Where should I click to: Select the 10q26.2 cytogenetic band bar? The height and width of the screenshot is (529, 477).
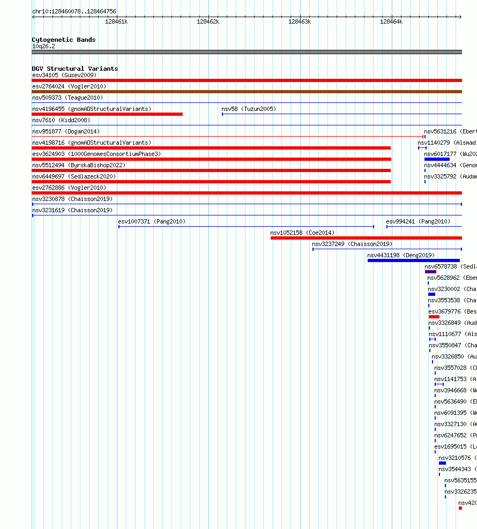coord(247,52)
